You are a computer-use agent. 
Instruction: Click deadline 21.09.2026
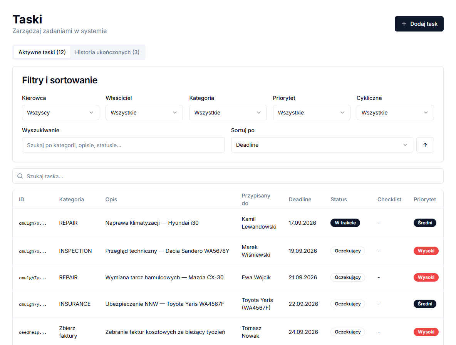tap(303, 277)
